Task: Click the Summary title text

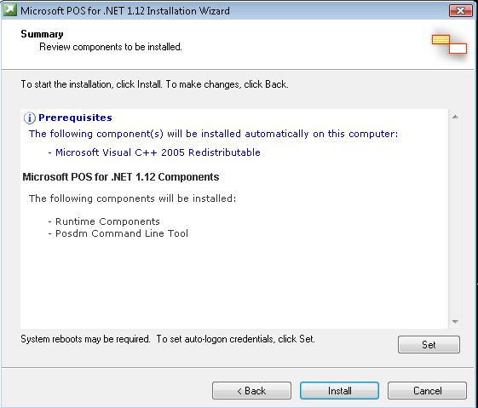Action: [x=42, y=34]
